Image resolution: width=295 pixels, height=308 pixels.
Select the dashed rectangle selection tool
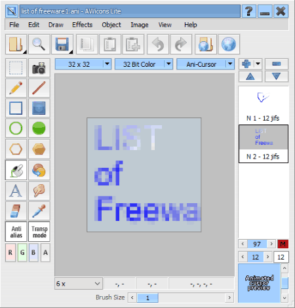tap(16, 68)
